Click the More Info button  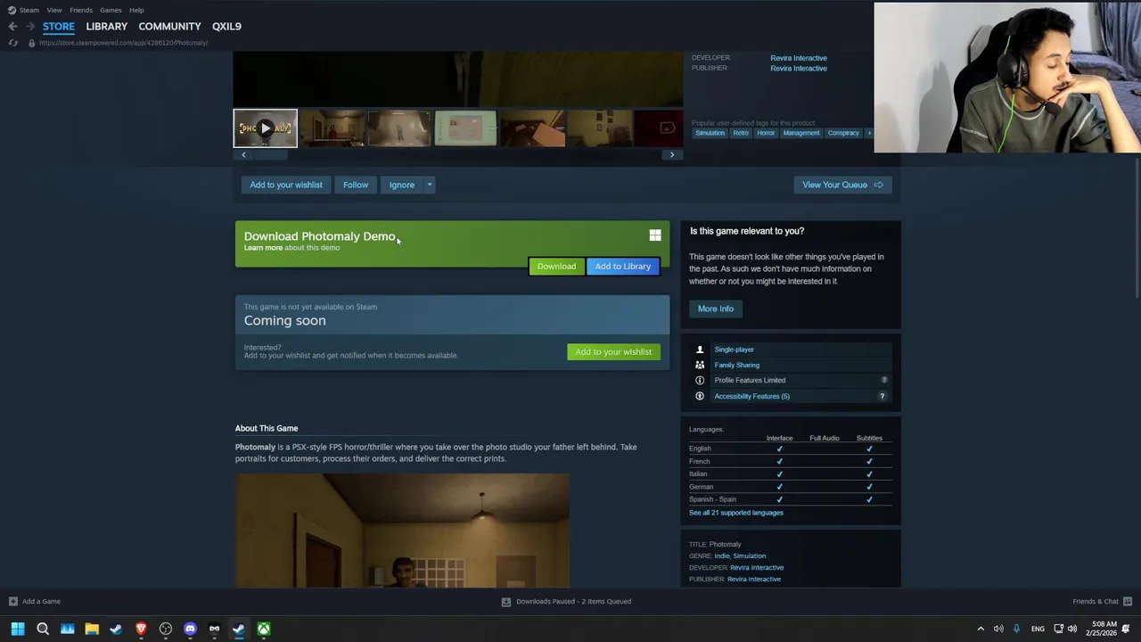pyautogui.click(x=716, y=309)
